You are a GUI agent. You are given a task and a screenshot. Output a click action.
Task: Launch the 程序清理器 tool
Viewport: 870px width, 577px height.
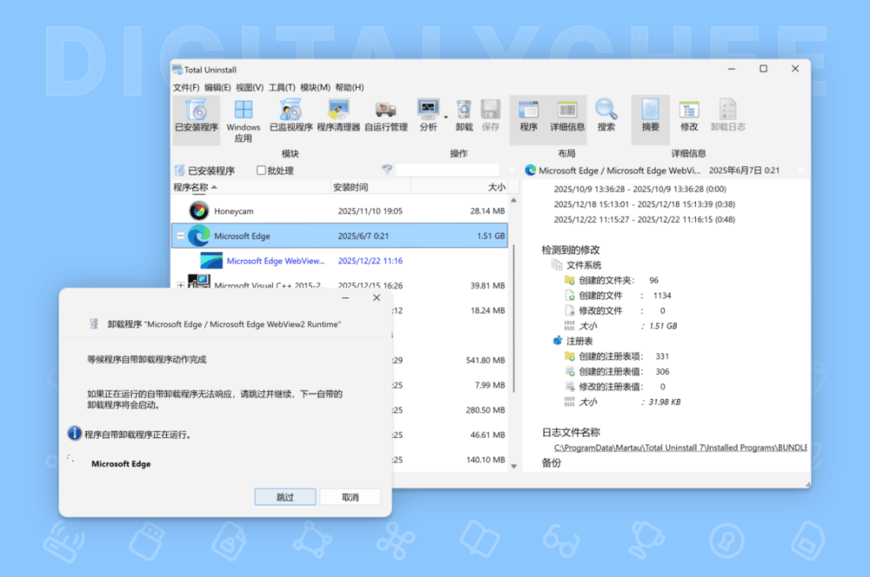(x=338, y=116)
